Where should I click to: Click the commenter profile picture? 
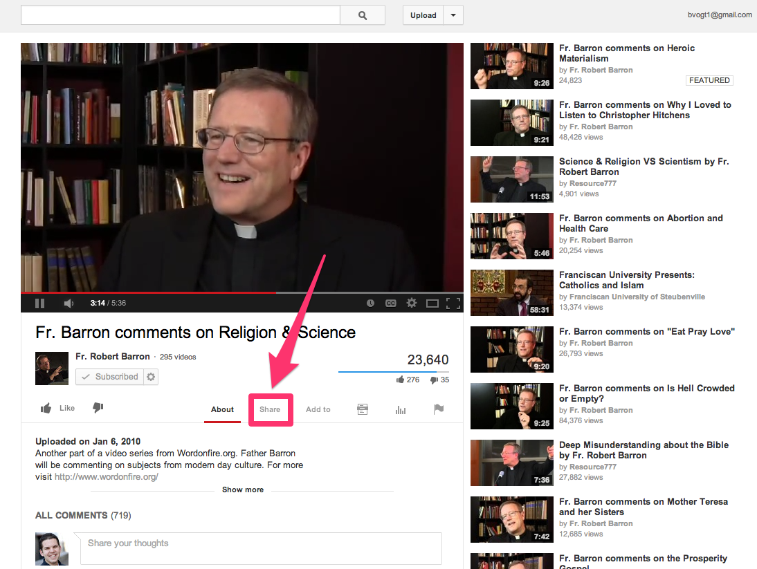[x=52, y=549]
